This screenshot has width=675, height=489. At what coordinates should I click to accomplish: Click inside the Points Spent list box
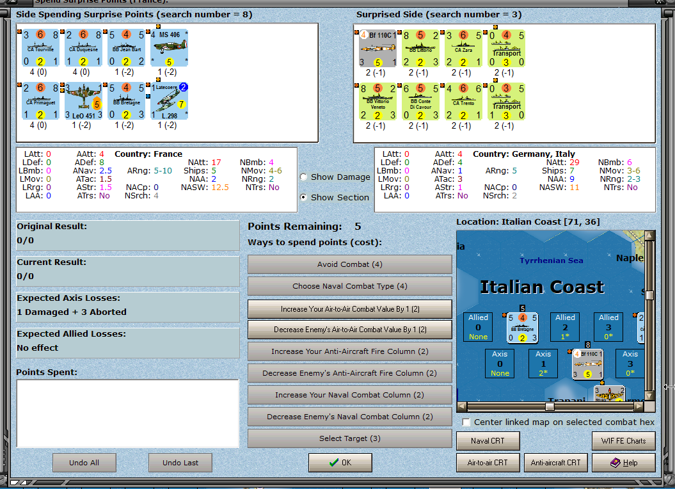click(127, 413)
